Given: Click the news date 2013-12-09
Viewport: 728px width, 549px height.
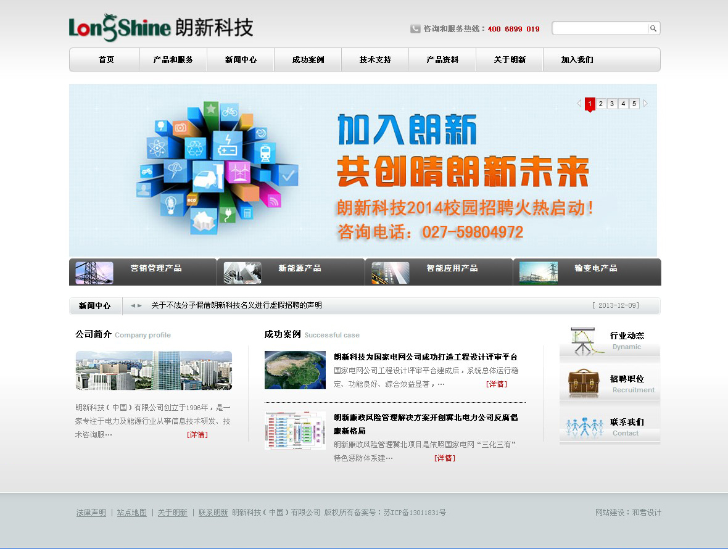Looking at the screenshot, I should click(616, 305).
